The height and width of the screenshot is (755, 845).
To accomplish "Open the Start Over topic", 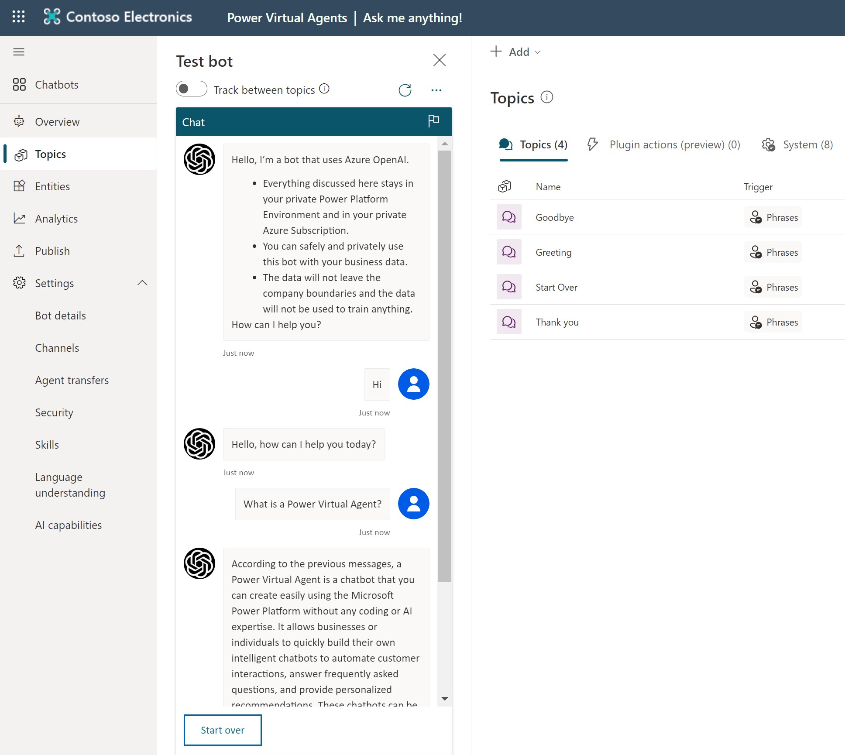I will 556,287.
